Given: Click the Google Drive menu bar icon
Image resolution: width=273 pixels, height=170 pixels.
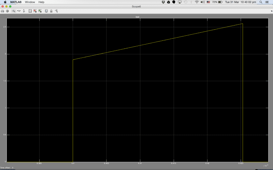Looking at the screenshot, I should pos(169,2).
